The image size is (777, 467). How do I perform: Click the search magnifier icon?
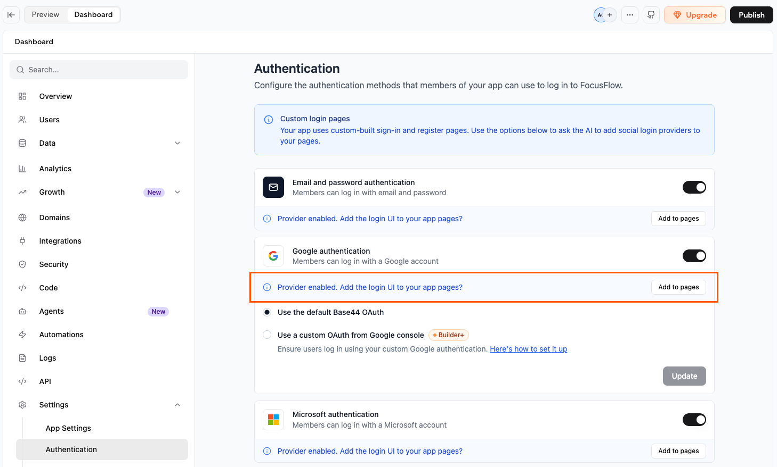click(20, 70)
